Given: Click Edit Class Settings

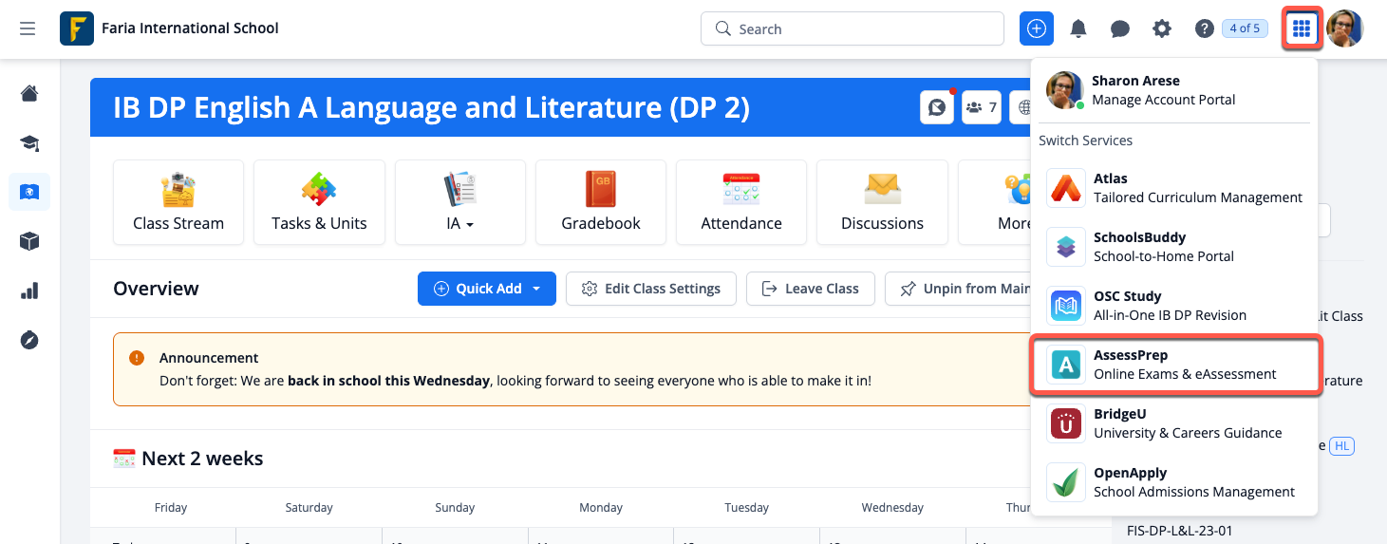Looking at the screenshot, I should click(x=651, y=289).
